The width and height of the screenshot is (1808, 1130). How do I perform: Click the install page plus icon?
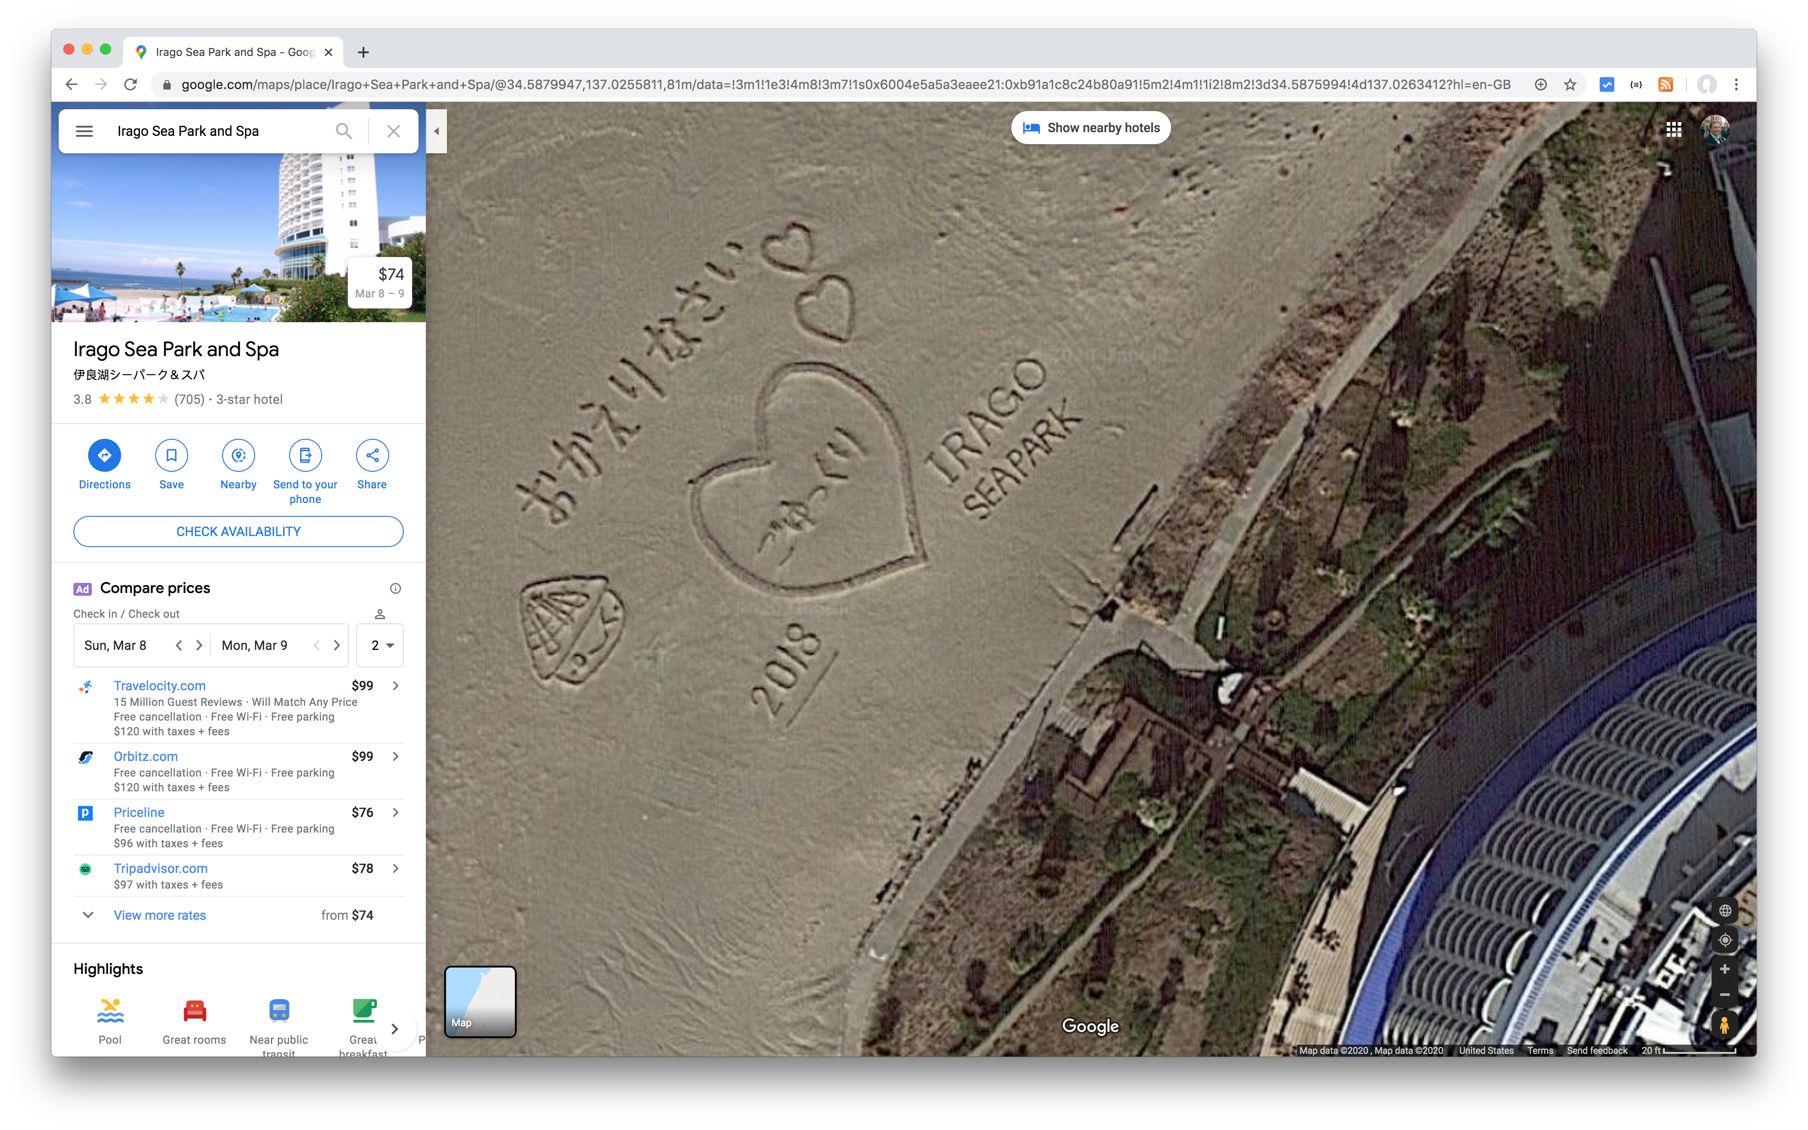coord(1540,84)
